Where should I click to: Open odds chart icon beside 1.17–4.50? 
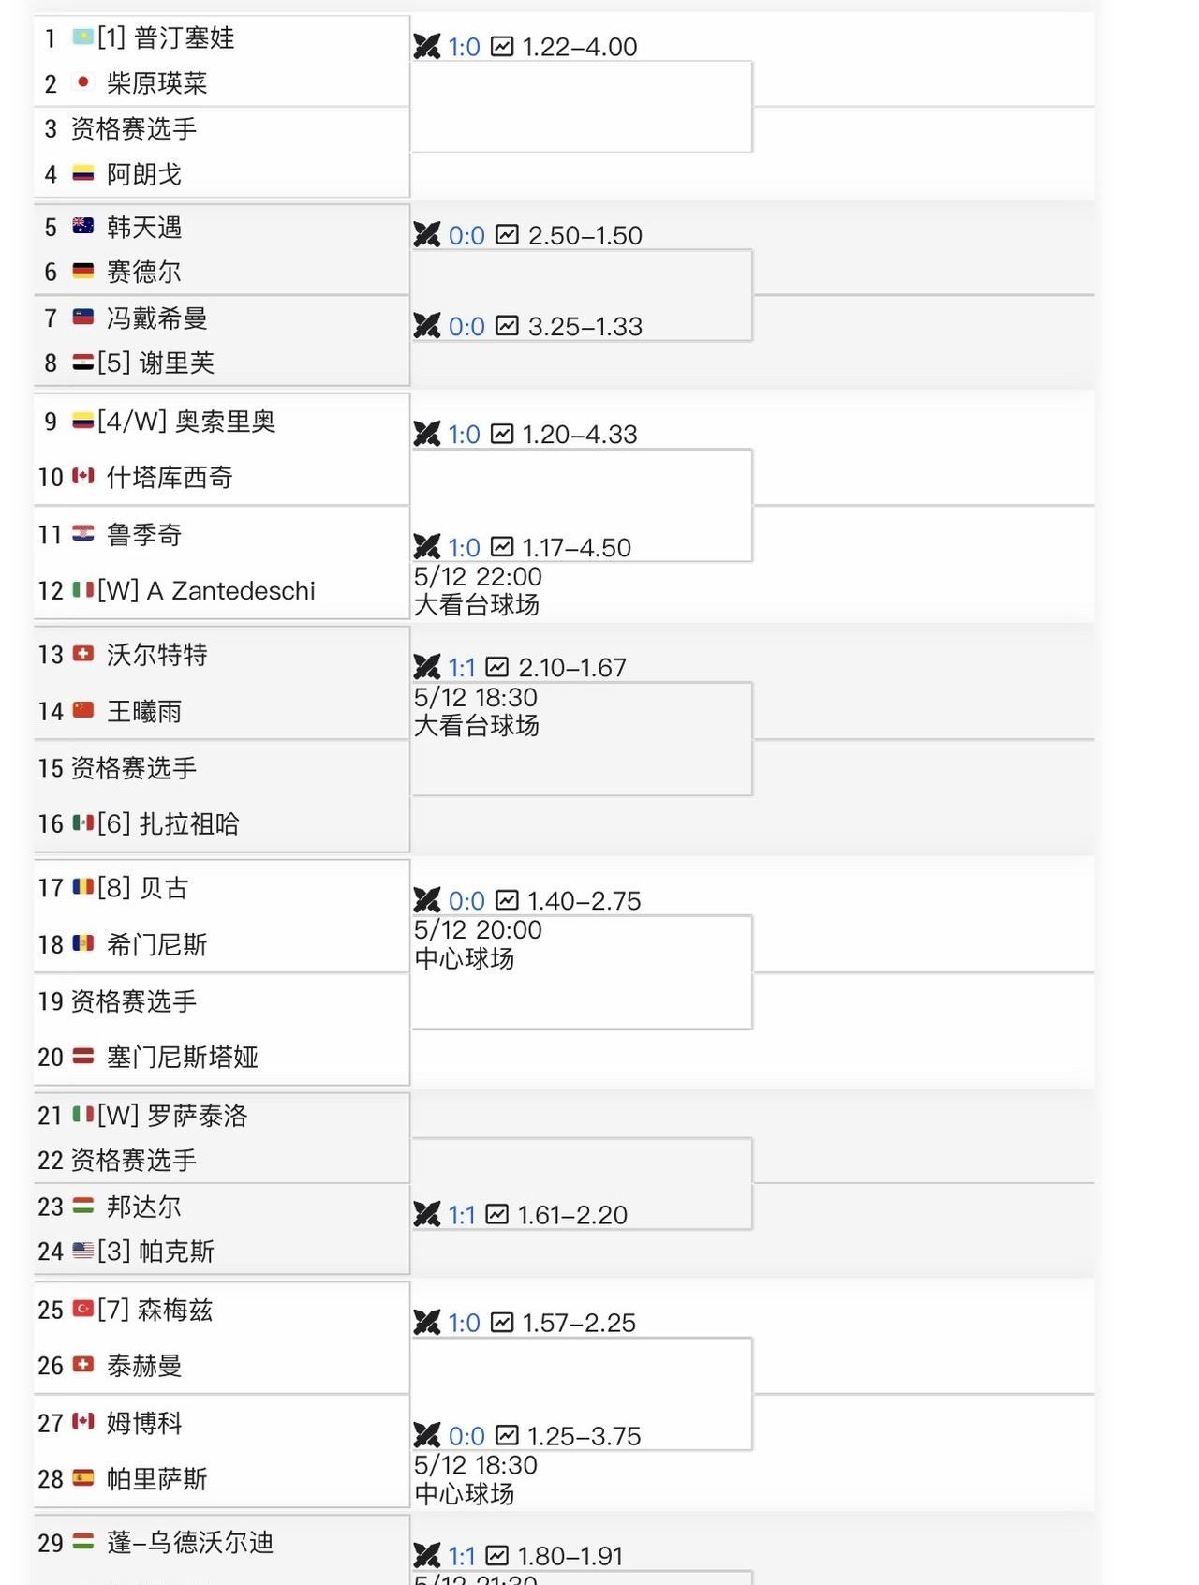click(x=502, y=546)
